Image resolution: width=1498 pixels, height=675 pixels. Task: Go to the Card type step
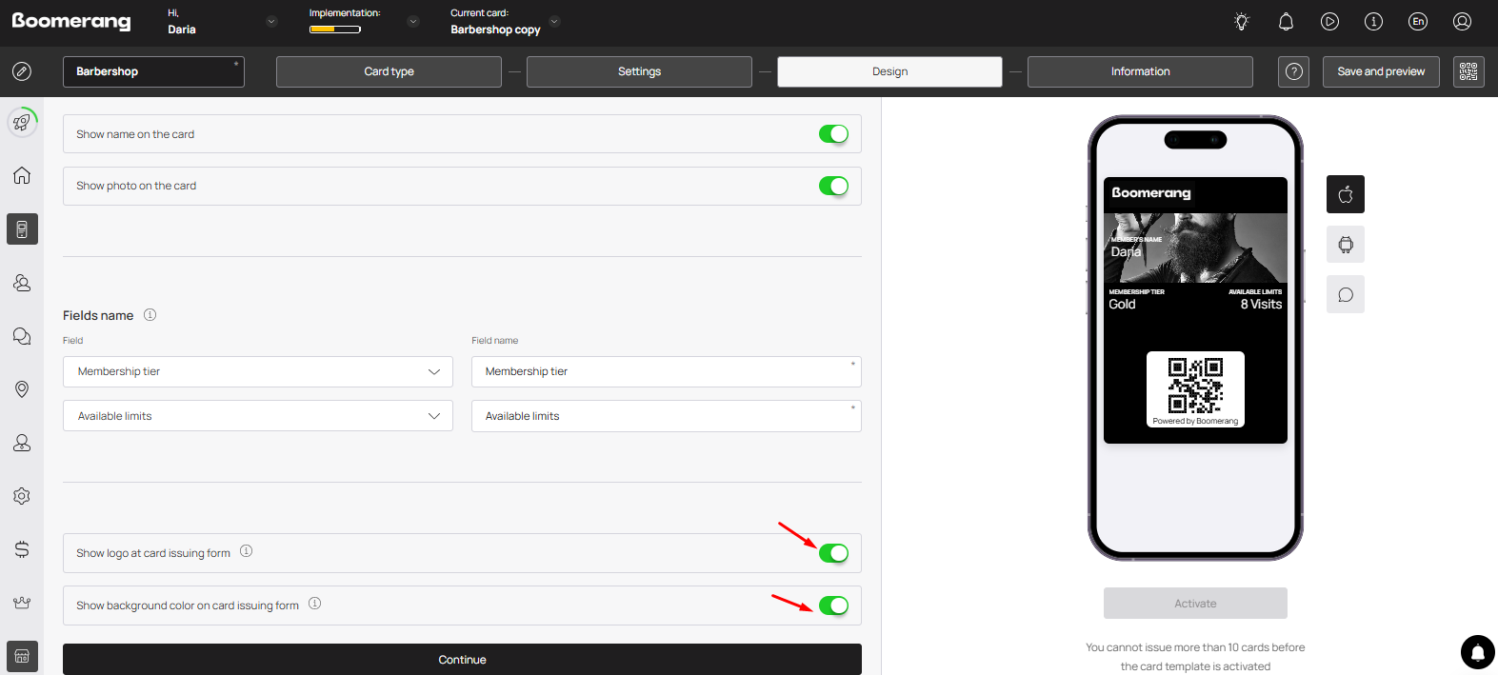click(x=389, y=71)
